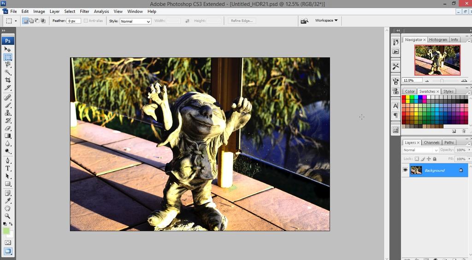Screen dimensions: 472x260
Task: Choose the Clone Stamp tool
Action: pyautogui.click(x=8, y=113)
